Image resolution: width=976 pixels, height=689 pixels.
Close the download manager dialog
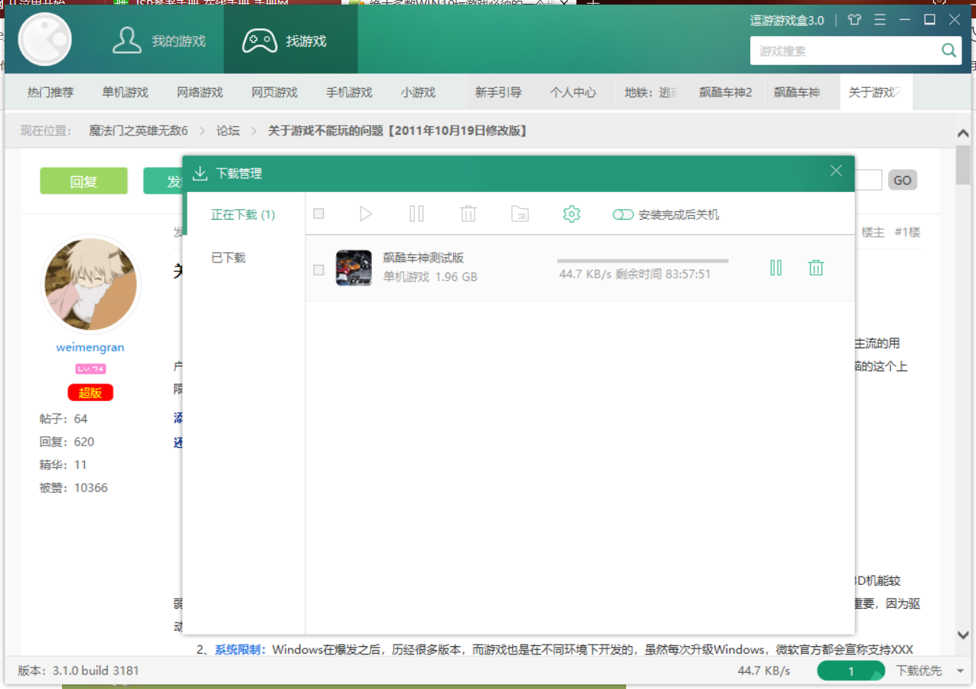(x=836, y=171)
